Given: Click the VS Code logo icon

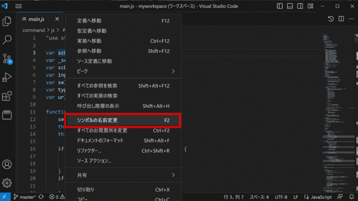Looking at the screenshot, I should click(x=4, y=6).
